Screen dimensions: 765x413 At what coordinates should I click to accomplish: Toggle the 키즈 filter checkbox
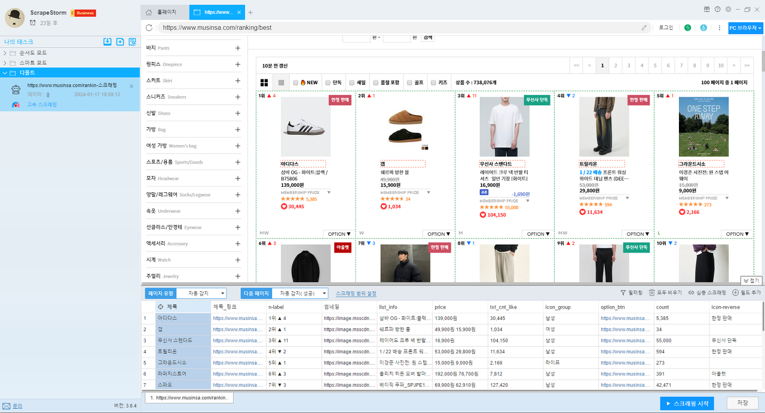pos(434,83)
